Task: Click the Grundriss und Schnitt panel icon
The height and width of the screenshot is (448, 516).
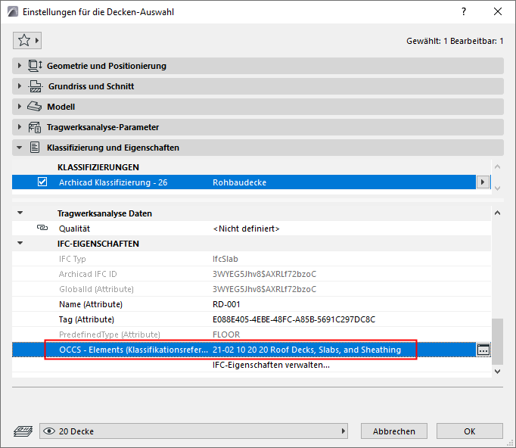Action: (35, 86)
